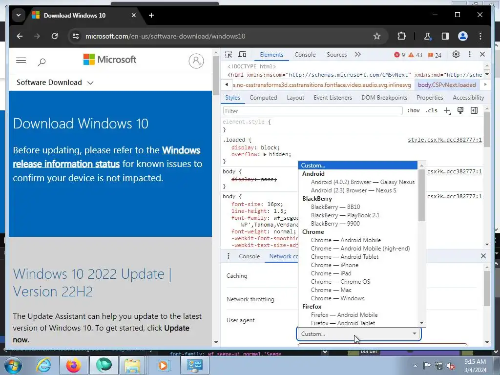
Task: Select the Styles tab
Action: (x=232, y=98)
